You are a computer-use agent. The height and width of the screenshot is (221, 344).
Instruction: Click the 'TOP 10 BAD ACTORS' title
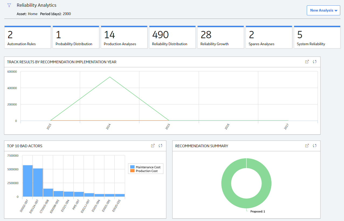(25, 146)
